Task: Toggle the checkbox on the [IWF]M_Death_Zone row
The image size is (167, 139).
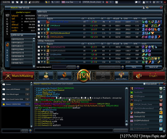Action: point(39,22)
